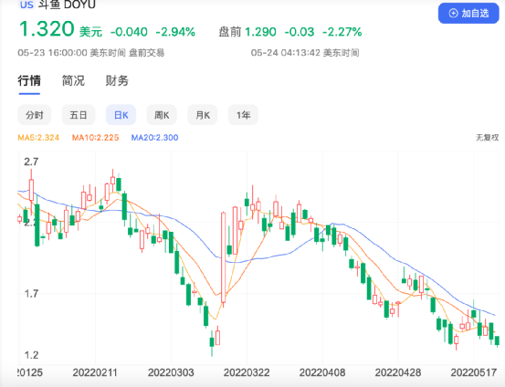Click the MA5:2.324 indicator label
The width and height of the screenshot is (505, 387).
click(x=38, y=138)
